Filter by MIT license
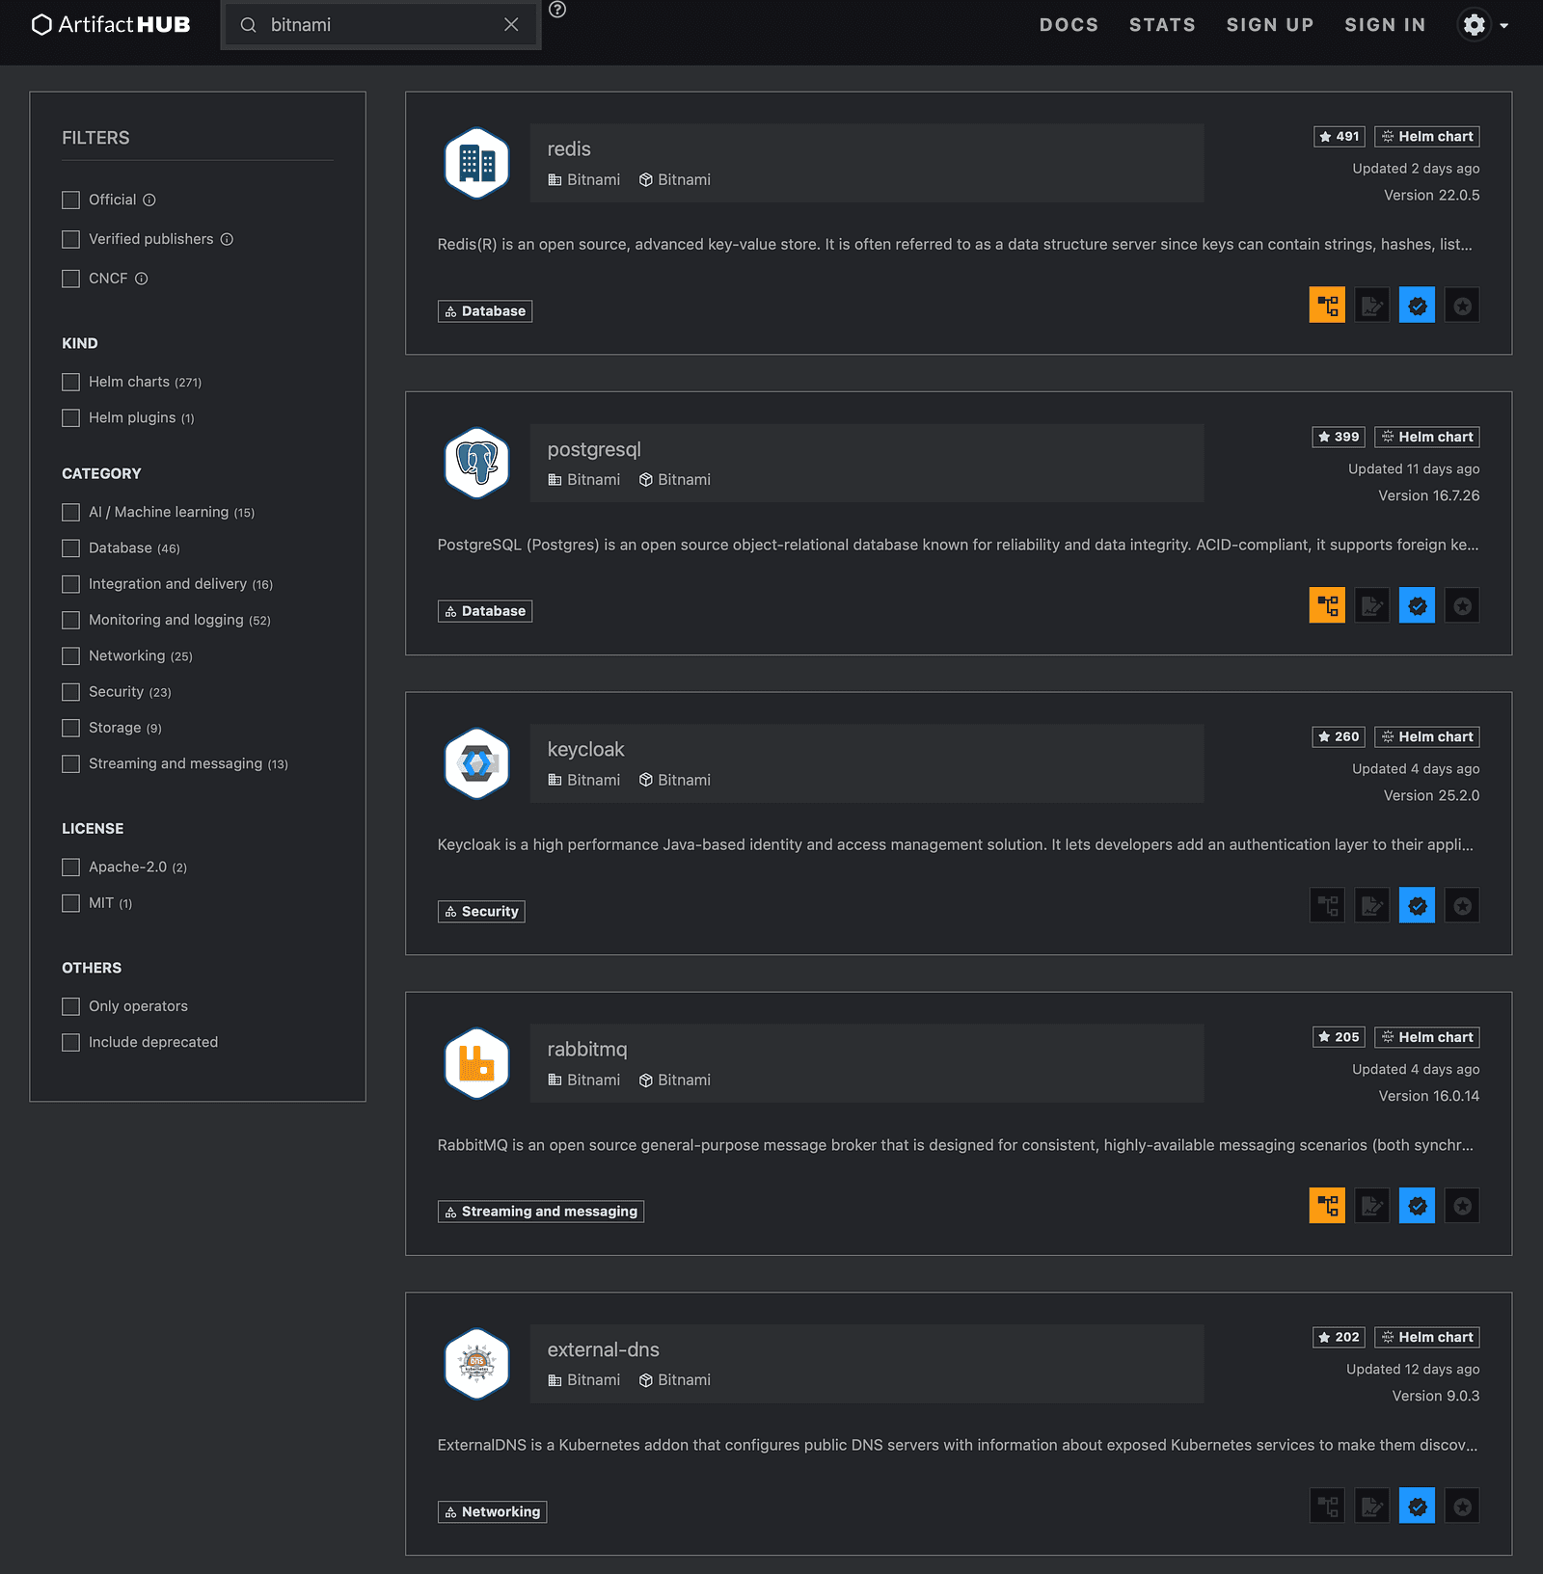 pos(70,903)
